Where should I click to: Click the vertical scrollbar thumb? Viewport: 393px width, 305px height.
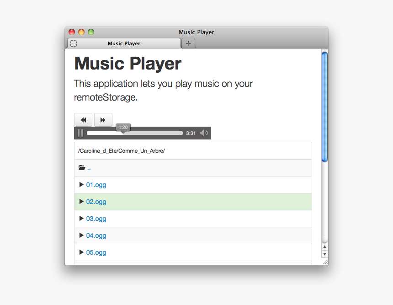point(324,107)
